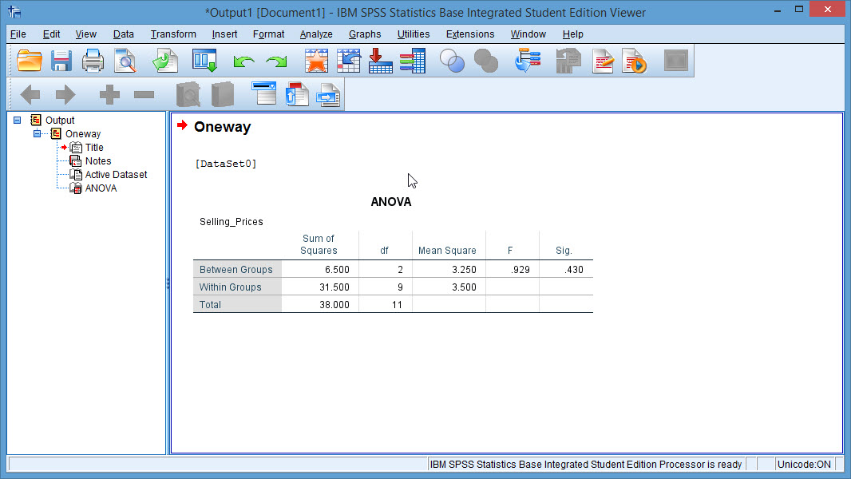Image resolution: width=851 pixels, height=479 pixels.
Task: Open the Utilities menu
Action: 413,34
